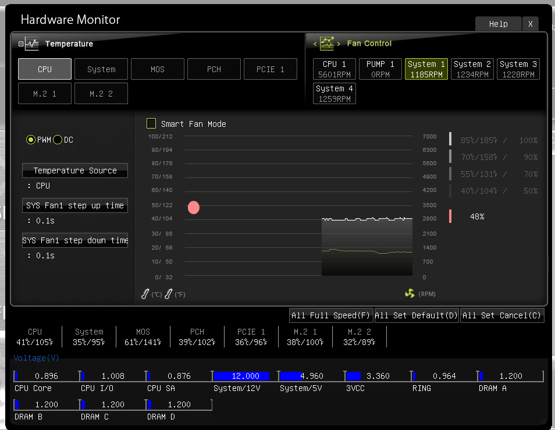Click the CPU I/O 1.008 voltage bar
Image resolution: width=555 pixels, height=430 pixels.
point(113,376)
